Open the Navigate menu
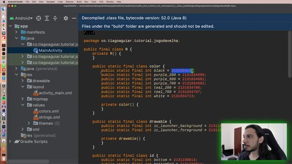Image resolution: width=292 pixels, height=164 pixels. pos(51,2)
